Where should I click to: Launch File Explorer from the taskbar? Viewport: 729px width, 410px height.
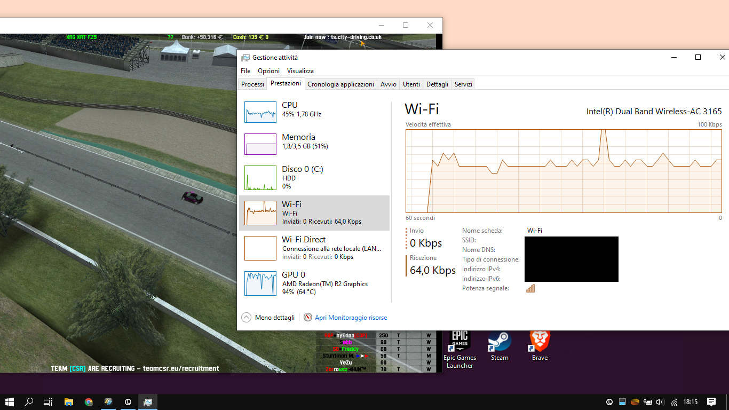[69, 402]
